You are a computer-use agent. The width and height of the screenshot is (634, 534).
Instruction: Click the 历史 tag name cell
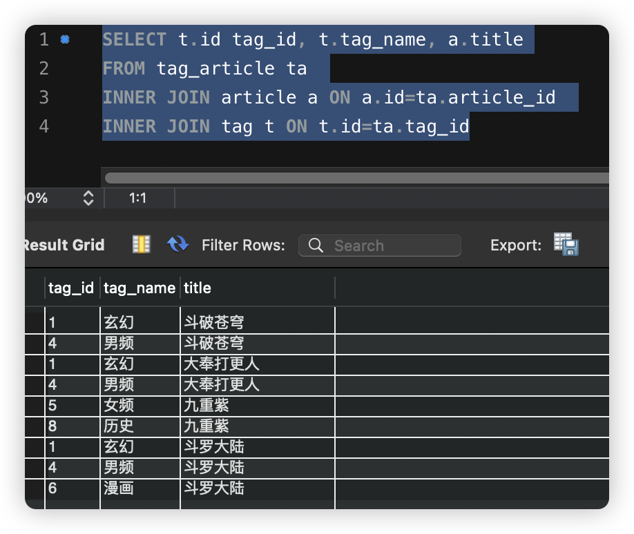coord(119,426)
